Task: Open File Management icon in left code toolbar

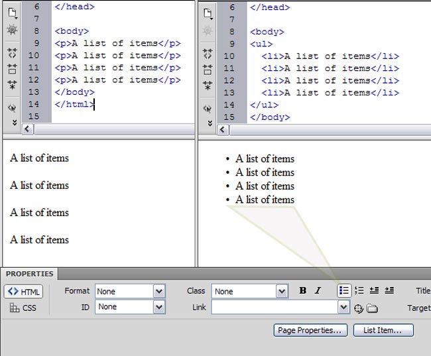Action: pos(13,13)
